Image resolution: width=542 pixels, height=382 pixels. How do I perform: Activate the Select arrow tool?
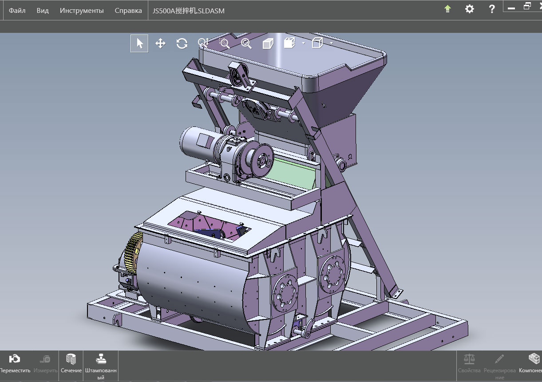click(139, 43)
